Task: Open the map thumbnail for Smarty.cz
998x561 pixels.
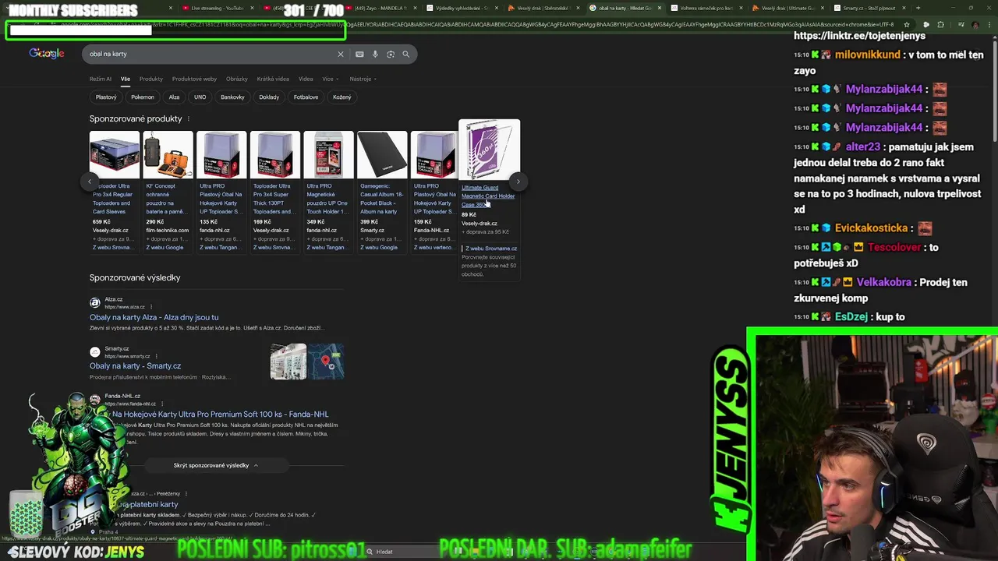Action: [x=326, y=362]
